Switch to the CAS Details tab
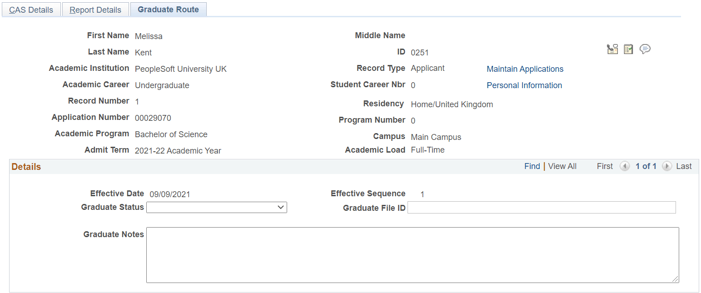701x293 pixels. (x=31, y=9)
